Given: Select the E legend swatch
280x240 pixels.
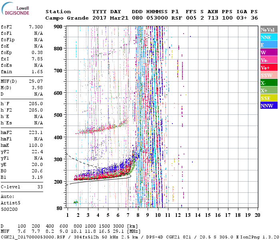Looking at the screenshot, I should [x=269, y=45].
